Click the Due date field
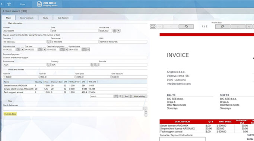254x141 pixels. 31,49
